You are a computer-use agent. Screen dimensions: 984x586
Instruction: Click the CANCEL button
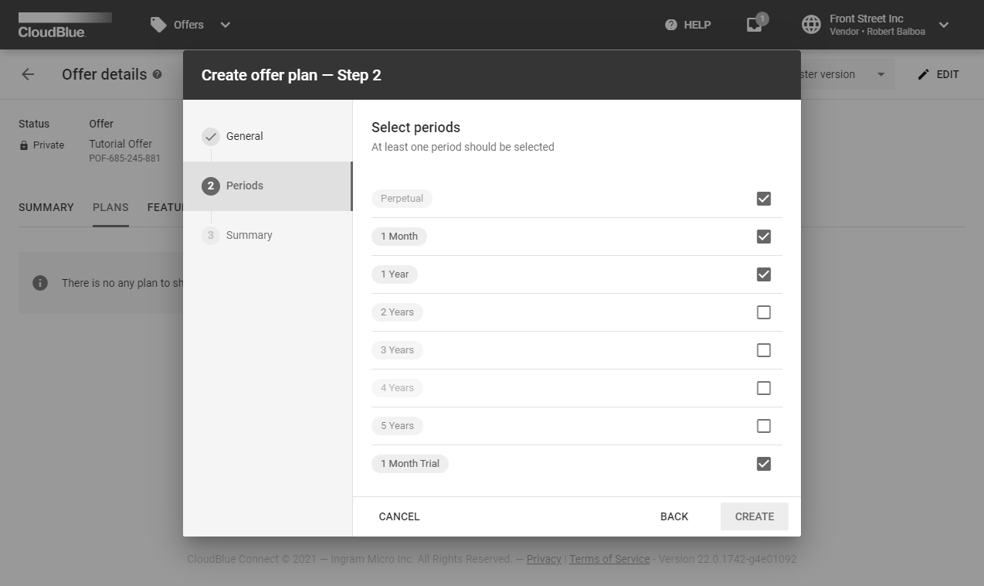click(x=399, y=516)
